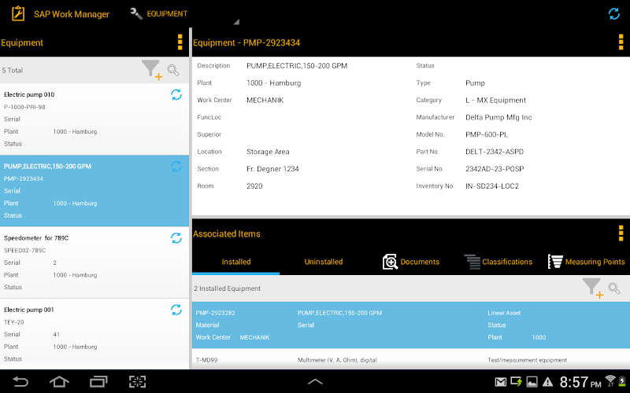630x393 pixels.
Task: Select installed equipment T-MD99 row
Action: pos(411,359)
